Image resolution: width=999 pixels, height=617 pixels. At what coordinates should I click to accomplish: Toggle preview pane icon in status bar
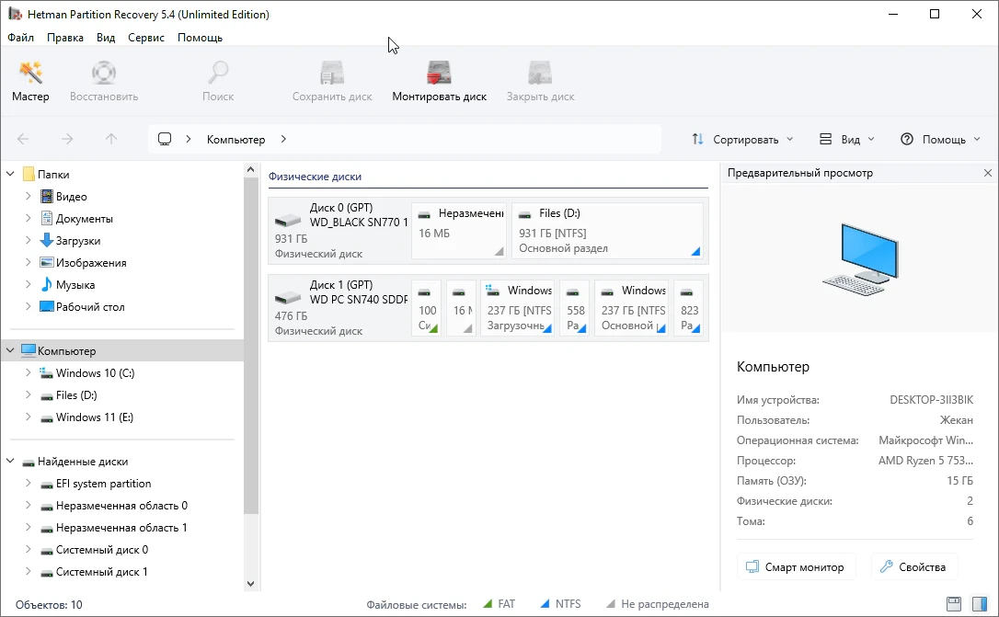coord(980,603)
